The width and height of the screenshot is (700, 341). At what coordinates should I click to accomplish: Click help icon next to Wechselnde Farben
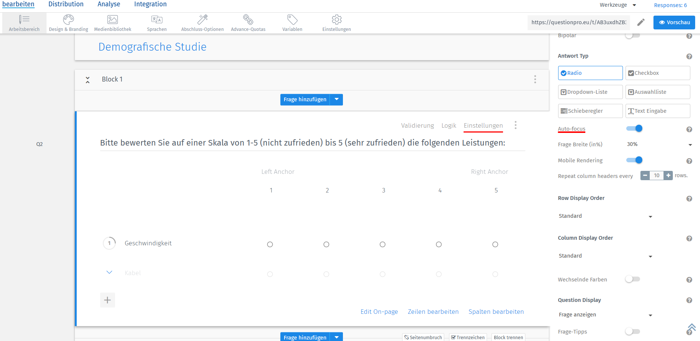(689, 280)
